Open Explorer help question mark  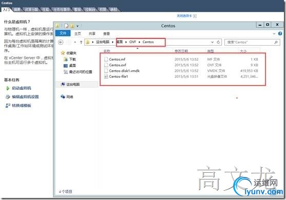pyautogui.click(x=280, y=33)
